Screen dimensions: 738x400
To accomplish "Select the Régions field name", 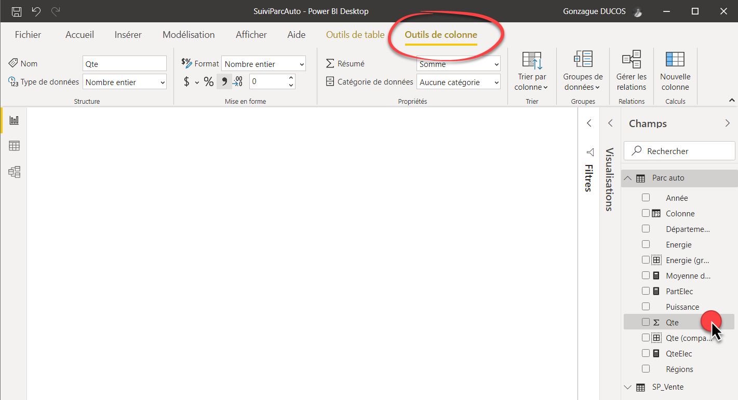I will [679, 369].
